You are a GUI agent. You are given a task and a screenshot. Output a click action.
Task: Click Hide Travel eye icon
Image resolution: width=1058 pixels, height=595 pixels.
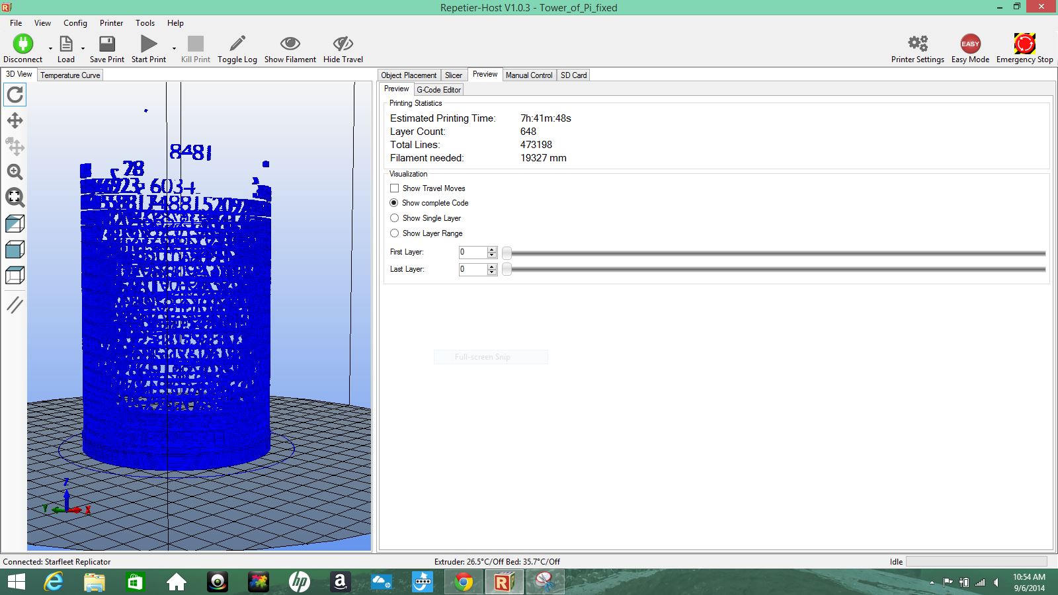(x=343, y=44)
